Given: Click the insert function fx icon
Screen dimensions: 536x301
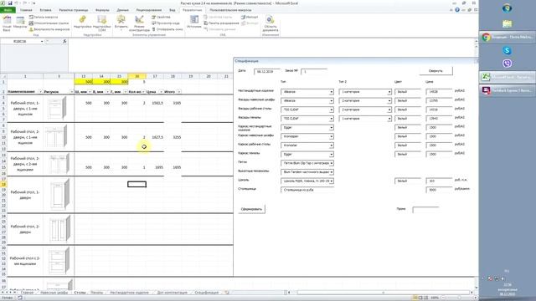Looking at the screenshot, I should pos(64,41).
